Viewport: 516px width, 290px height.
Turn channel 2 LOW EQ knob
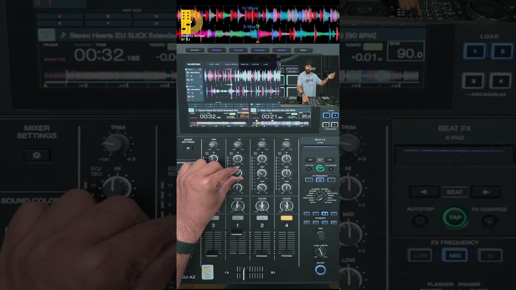262,187
